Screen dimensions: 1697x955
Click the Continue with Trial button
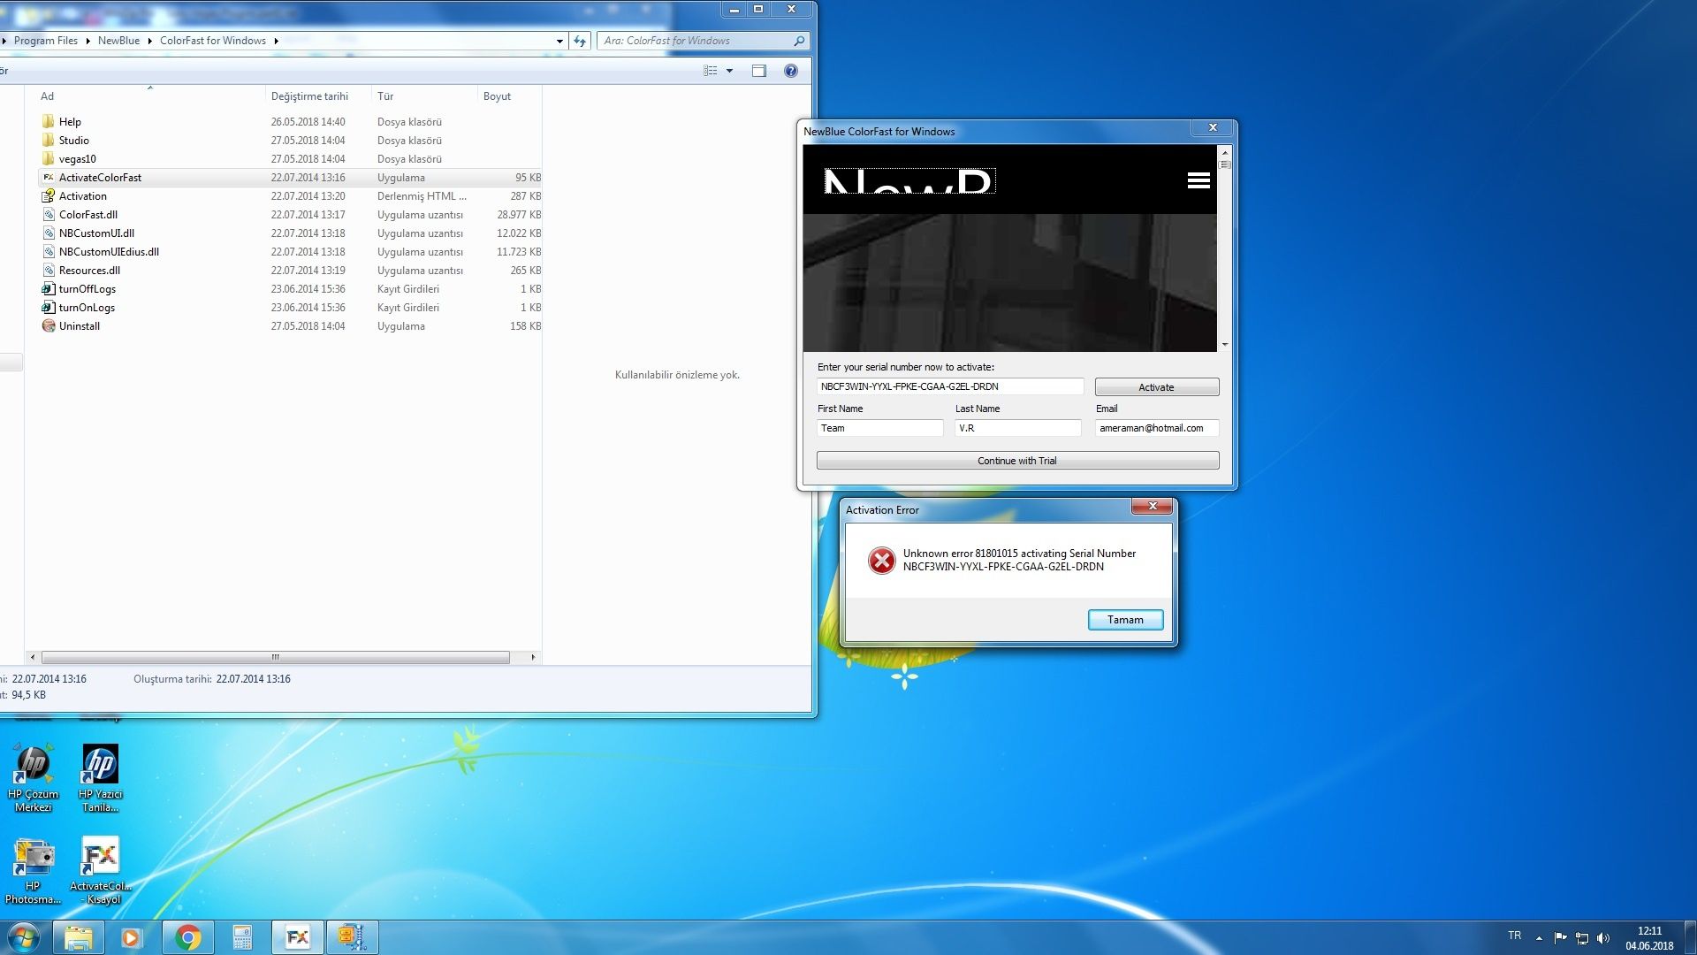coord(1017,461)
